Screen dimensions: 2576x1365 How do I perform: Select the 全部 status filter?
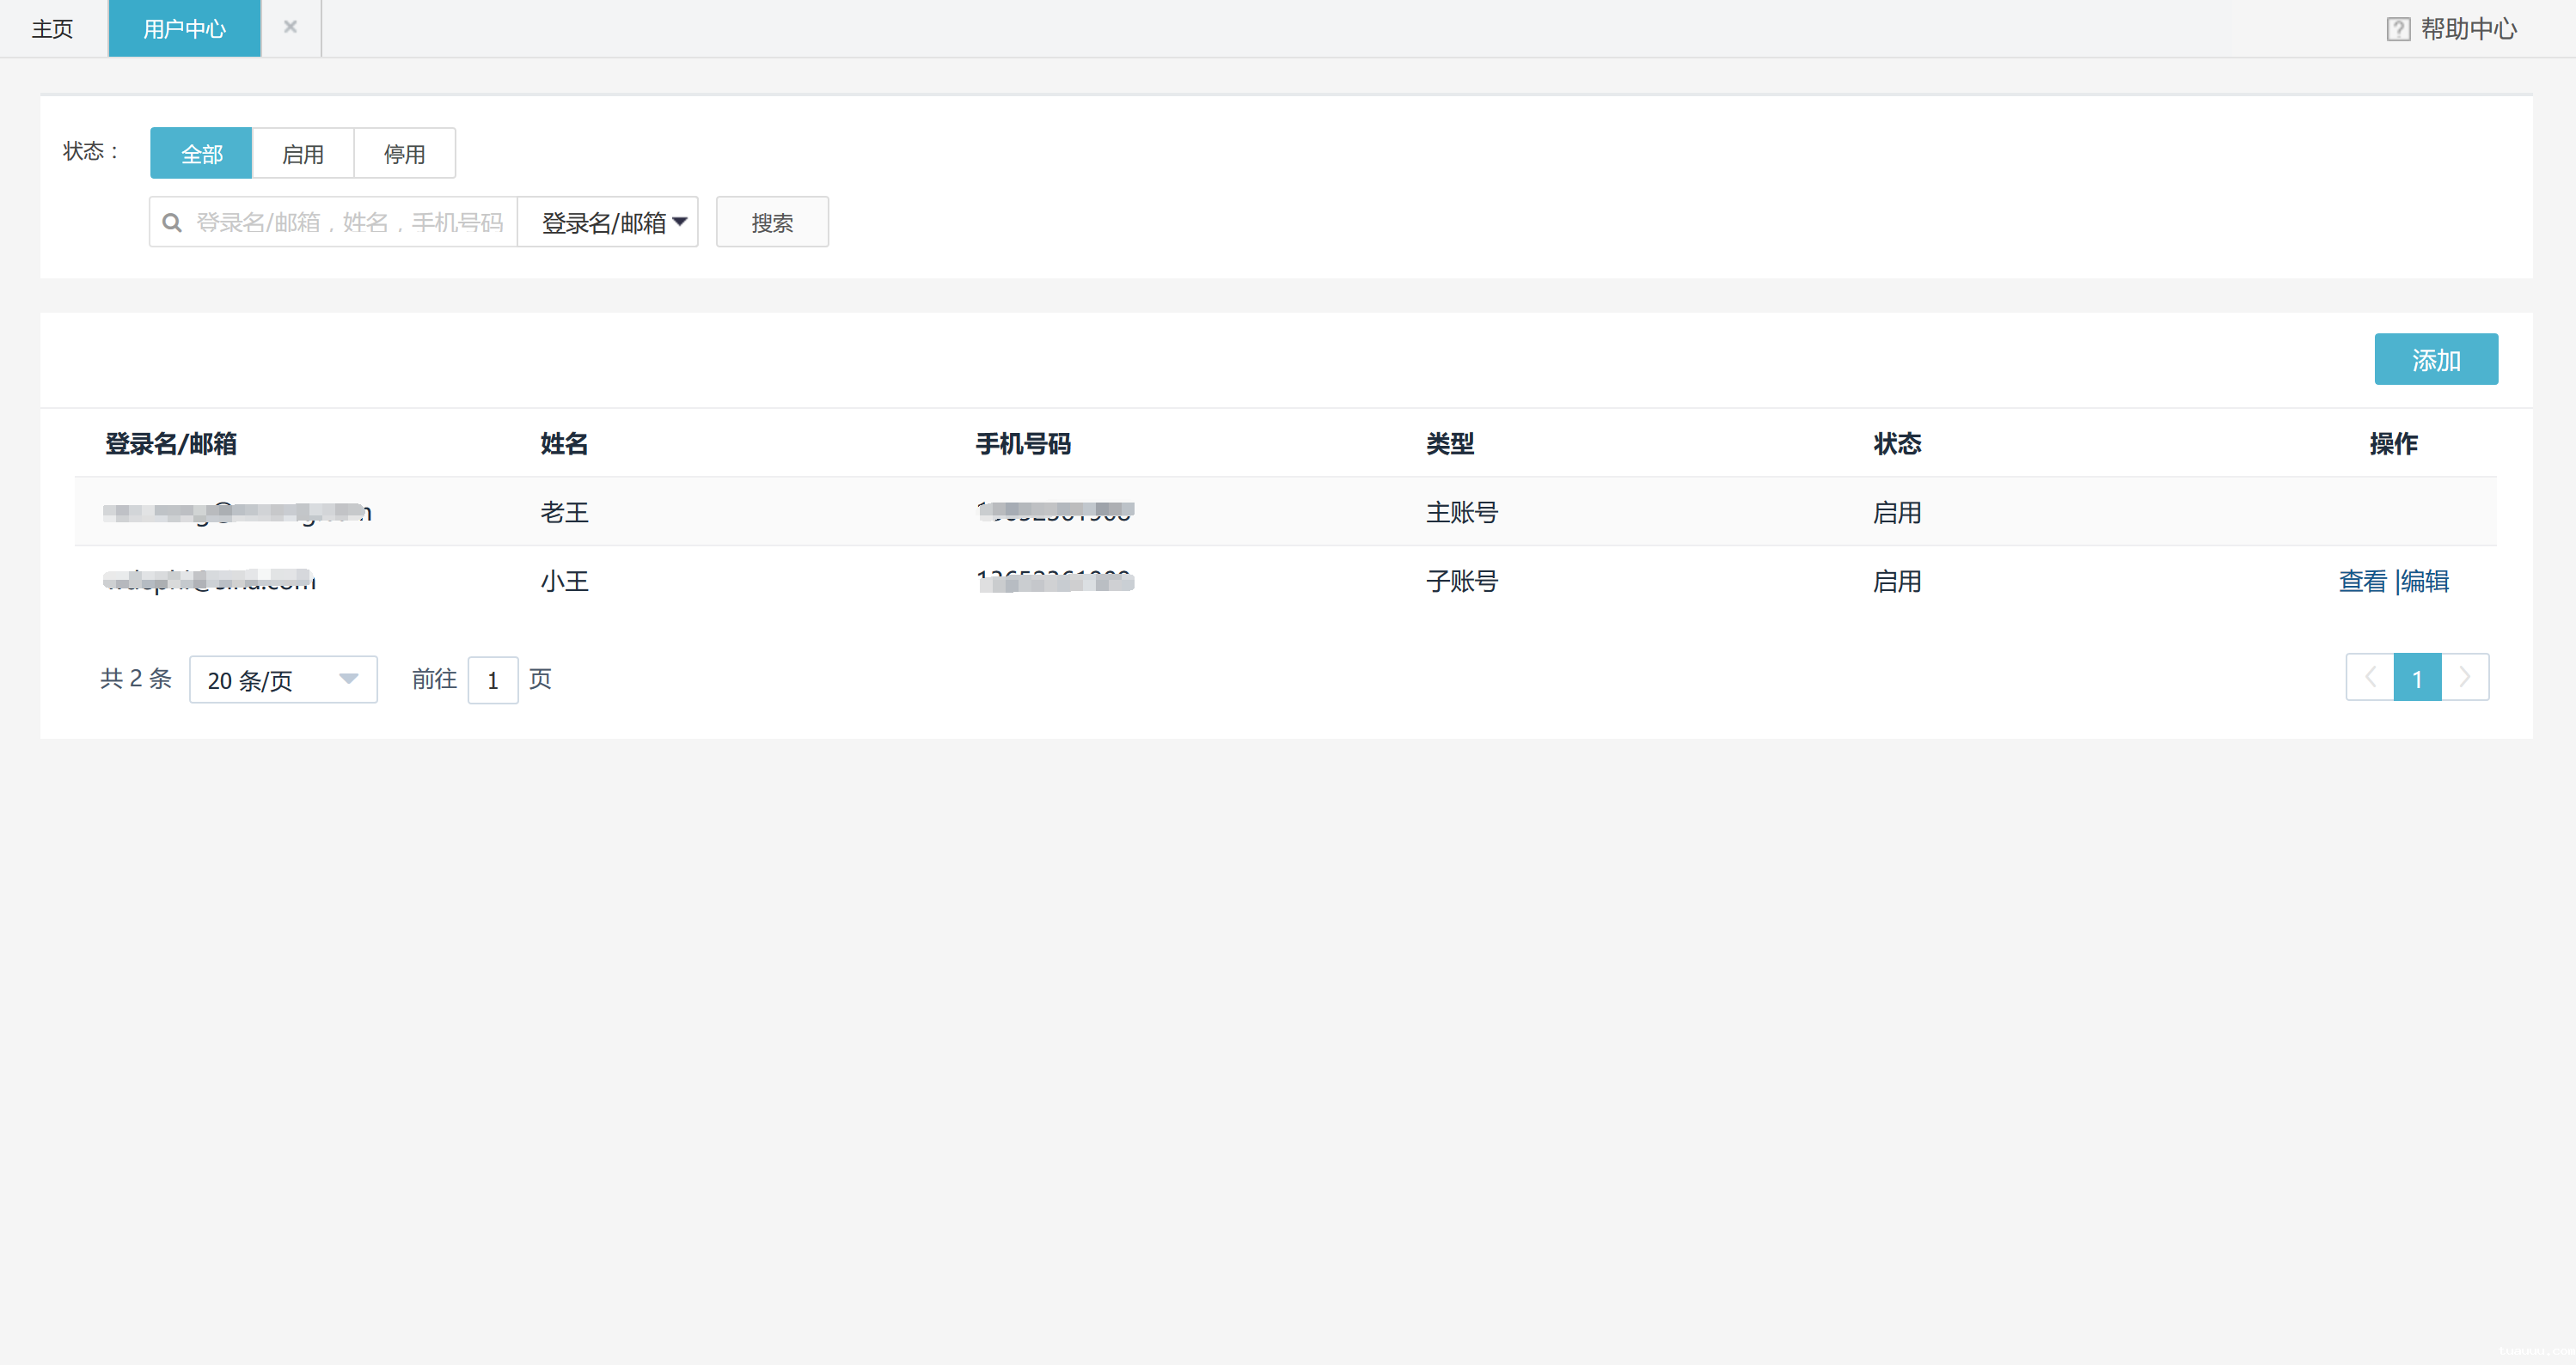tap(200, 153)
